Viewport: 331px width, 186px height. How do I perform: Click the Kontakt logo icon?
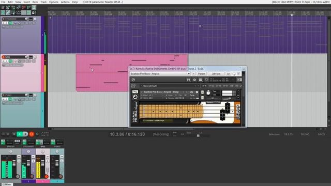133,80
